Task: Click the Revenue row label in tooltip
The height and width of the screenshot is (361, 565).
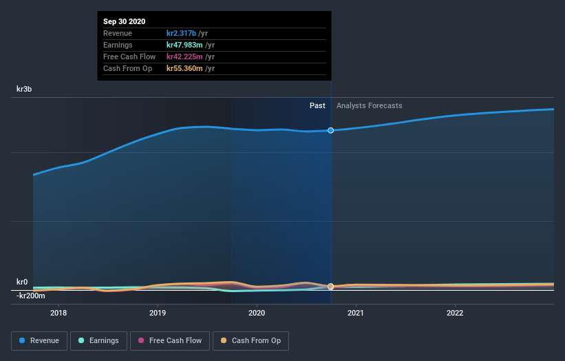Action: 118,33
